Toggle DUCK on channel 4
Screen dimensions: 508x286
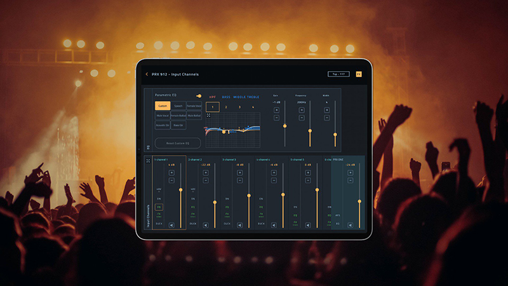[x=261, y=224]
